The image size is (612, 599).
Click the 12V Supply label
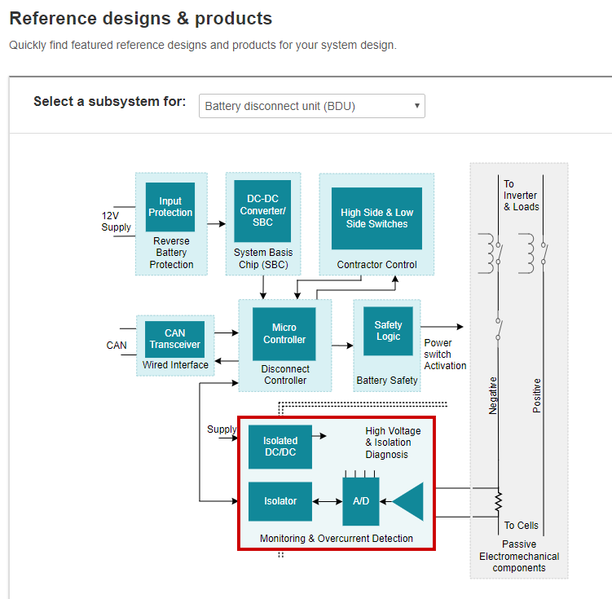click(x=116, y=221)
